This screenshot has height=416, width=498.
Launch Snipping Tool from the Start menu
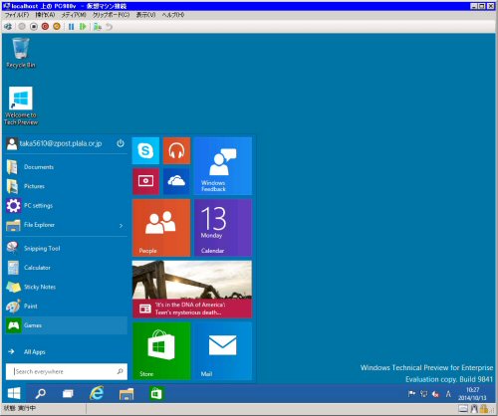pos(67,248)
